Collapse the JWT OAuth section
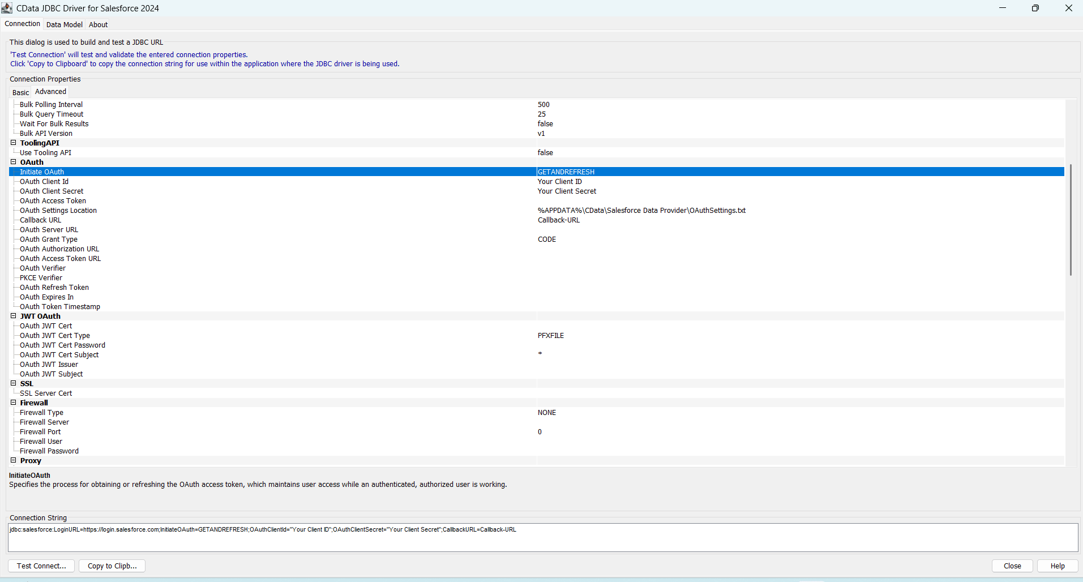 [14, 316]
